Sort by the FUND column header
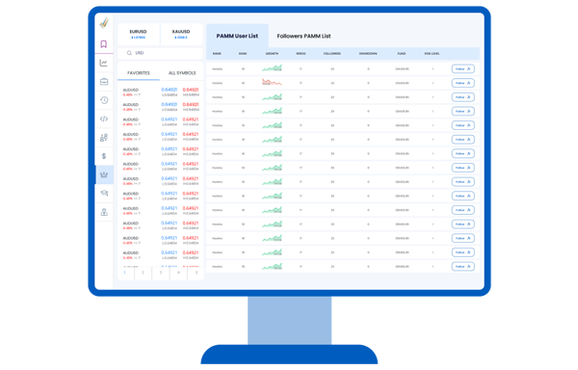 402,54
